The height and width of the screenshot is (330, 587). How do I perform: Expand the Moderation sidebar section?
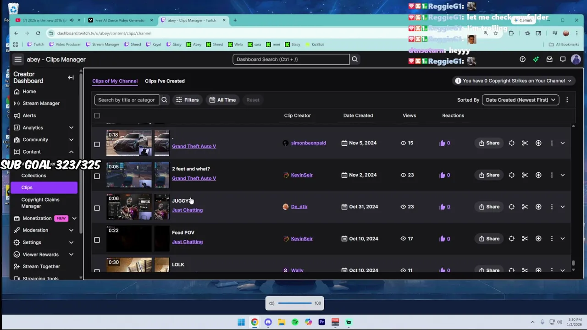(71, 231)
